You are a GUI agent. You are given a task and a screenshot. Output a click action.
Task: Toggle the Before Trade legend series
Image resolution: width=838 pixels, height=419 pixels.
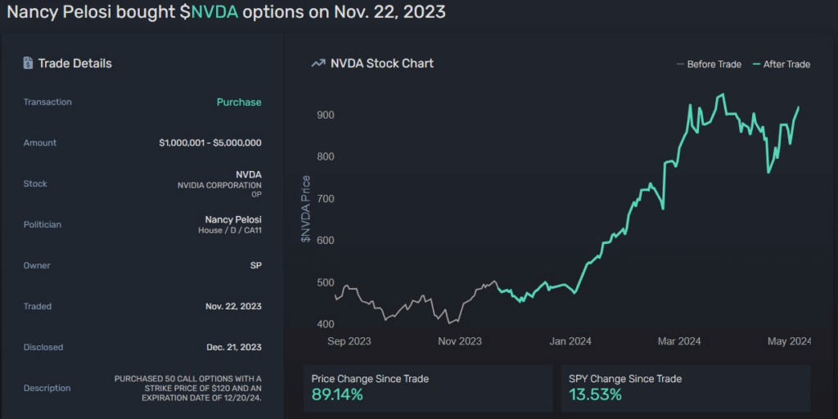click(x=709, y=64)
